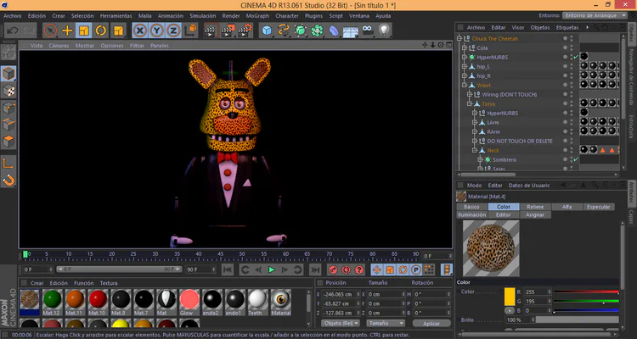This screenshot has width=637, height=339.
Task: Click the Undo arrow icon
Action: click(12, 31)
